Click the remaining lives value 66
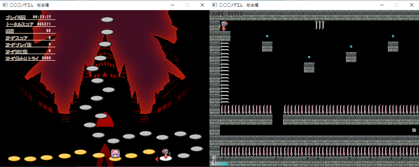 [49, 31]
